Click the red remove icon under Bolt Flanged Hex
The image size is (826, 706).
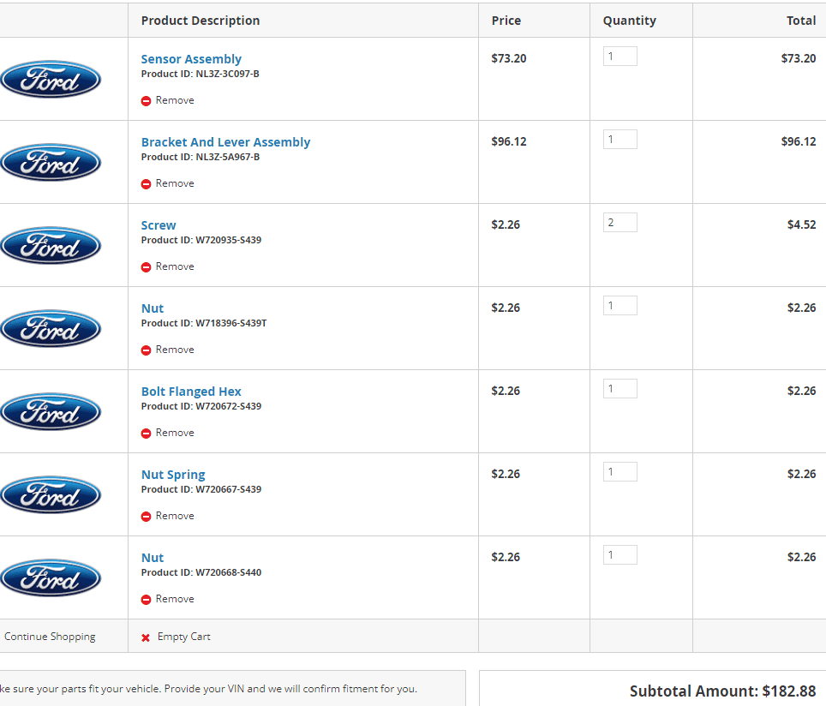[x=146, y=434]
